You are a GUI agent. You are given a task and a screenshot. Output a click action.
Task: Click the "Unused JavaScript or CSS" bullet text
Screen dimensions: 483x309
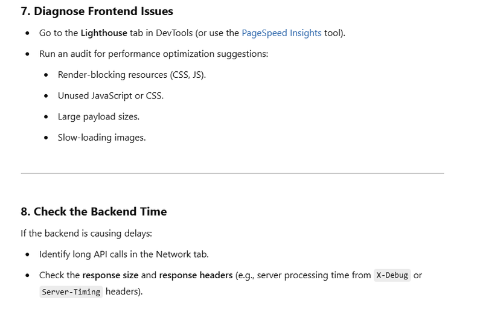(x=110, y=96)
